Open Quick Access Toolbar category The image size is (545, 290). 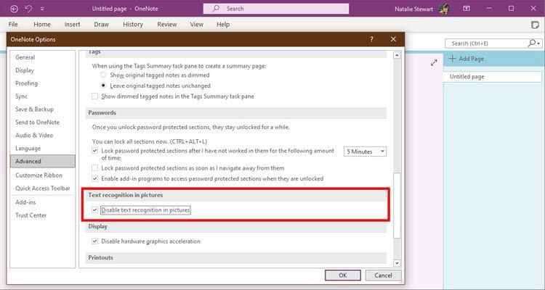point(42,188)
